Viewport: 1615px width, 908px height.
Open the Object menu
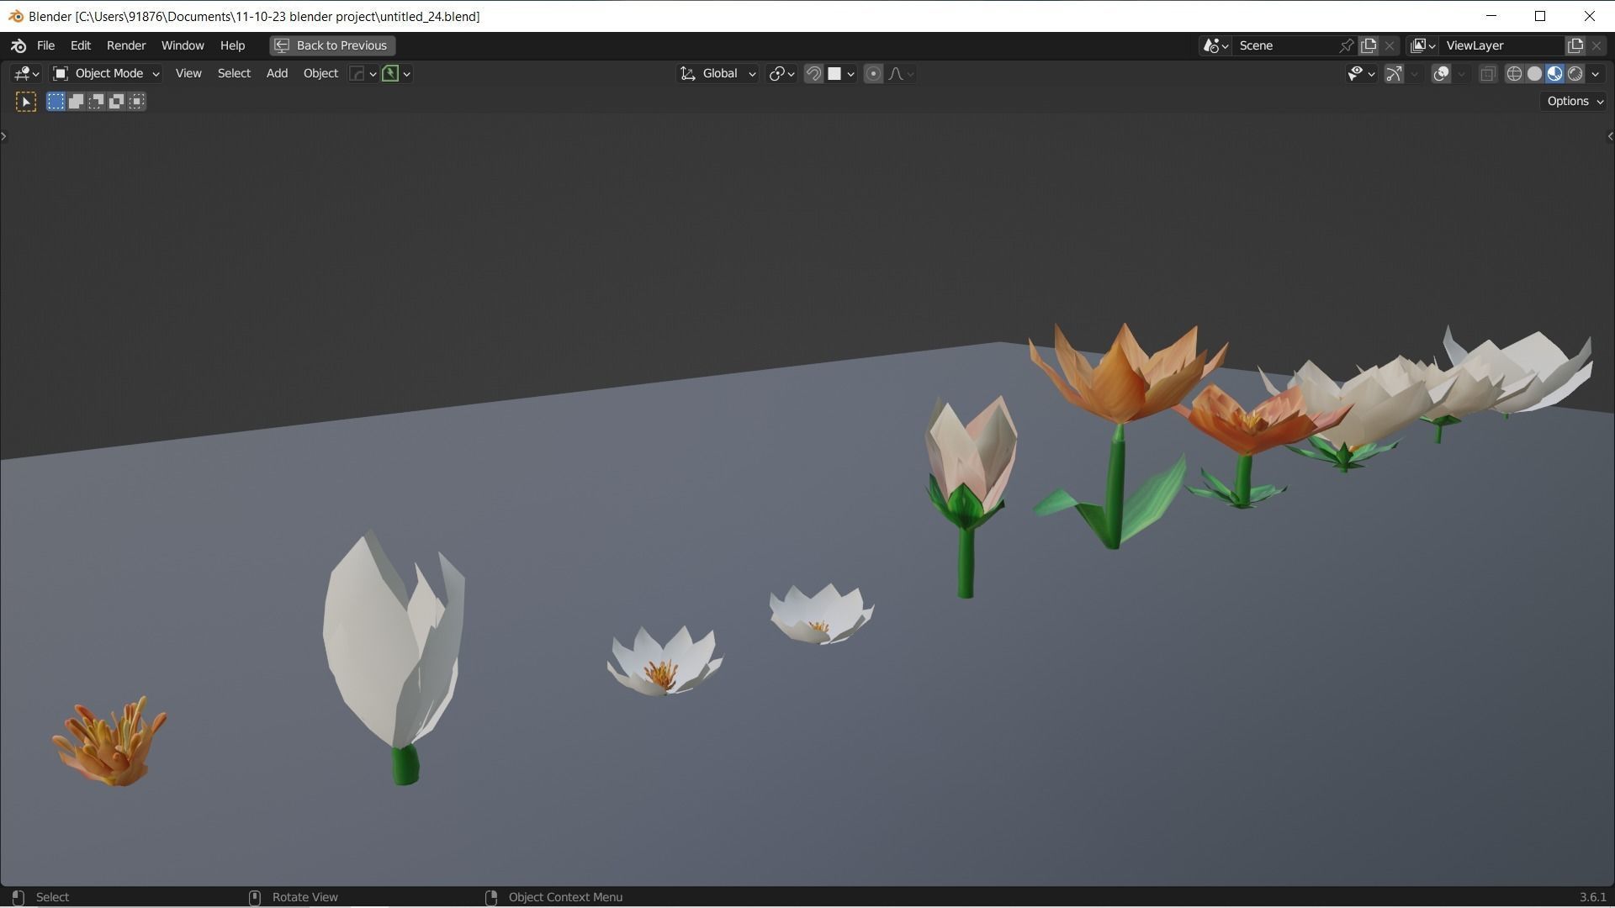tap(320, 74)
